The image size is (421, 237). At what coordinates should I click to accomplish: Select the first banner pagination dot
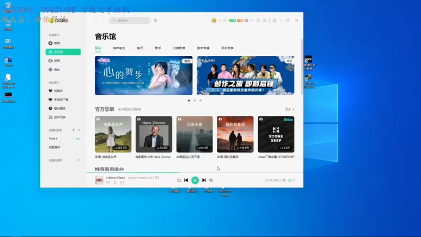[x=189, y=101]
